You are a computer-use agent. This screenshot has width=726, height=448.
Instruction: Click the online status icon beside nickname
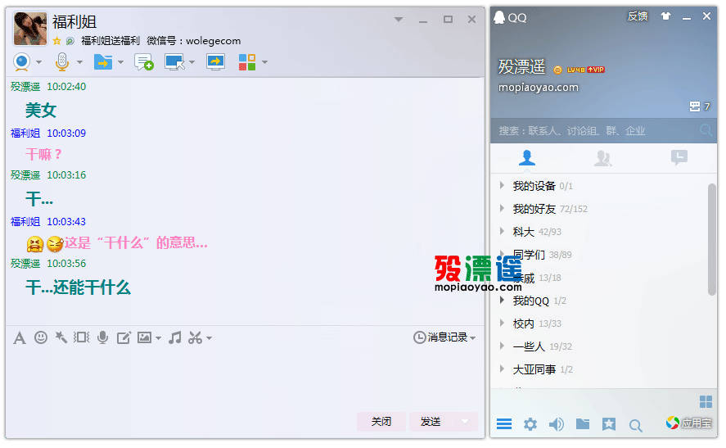pos(557,70)
